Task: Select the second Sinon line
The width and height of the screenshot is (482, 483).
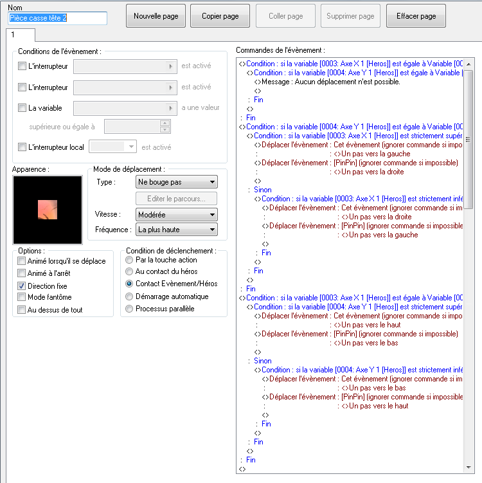Action: click(x=263, y=361)
